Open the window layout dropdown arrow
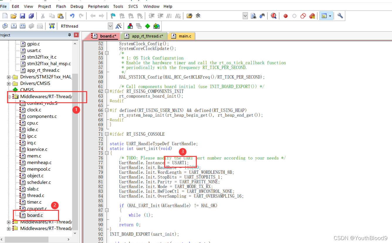The width and height of the screenshot is (392, 243). [331, 16]
